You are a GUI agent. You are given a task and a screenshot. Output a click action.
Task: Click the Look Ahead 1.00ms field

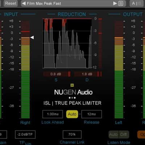53,114
